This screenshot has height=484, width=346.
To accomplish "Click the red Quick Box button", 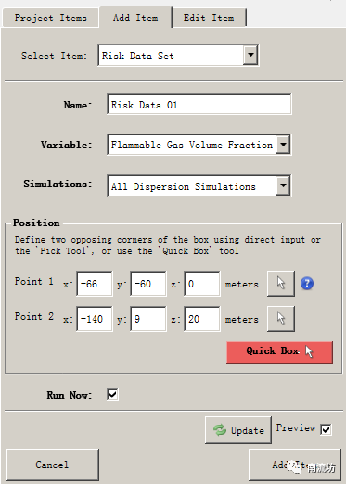I will tap(279, 352).
